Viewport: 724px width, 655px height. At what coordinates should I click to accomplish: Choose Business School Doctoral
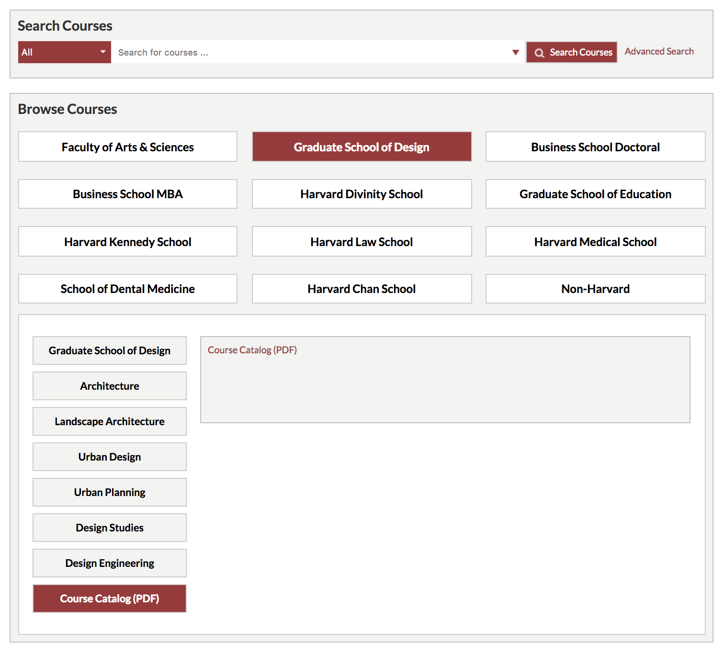point(595,147)
